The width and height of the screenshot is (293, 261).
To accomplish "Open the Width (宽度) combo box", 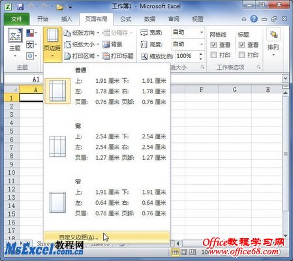I will (188, 33).
